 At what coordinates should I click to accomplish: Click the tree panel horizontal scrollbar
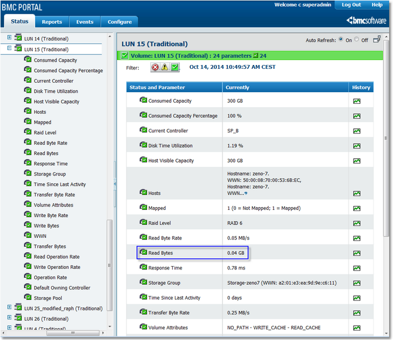click(73, 333)
